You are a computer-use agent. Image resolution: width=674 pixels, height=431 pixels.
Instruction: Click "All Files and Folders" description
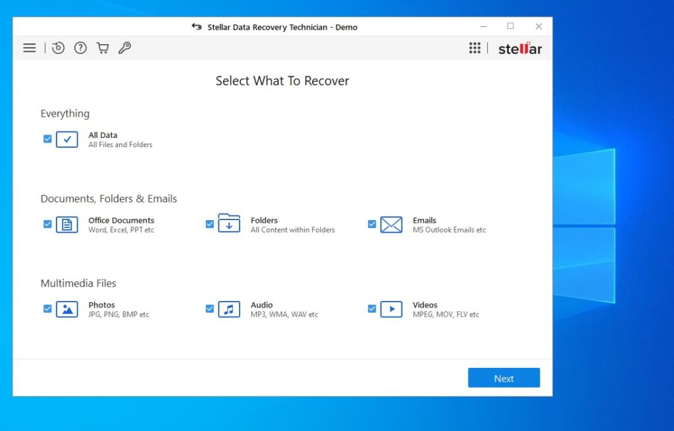(x=120, y=145)
